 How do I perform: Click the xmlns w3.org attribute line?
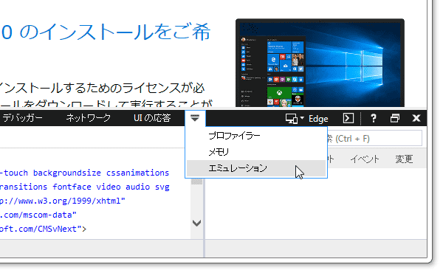pos(63,201)
